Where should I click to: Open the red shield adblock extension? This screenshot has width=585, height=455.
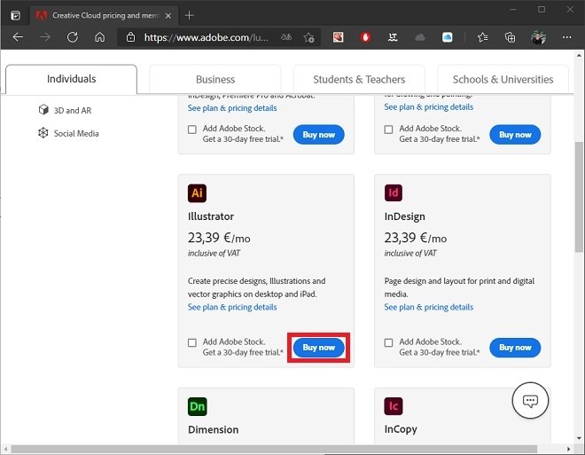pyautogui.click(x=365, y=37)
